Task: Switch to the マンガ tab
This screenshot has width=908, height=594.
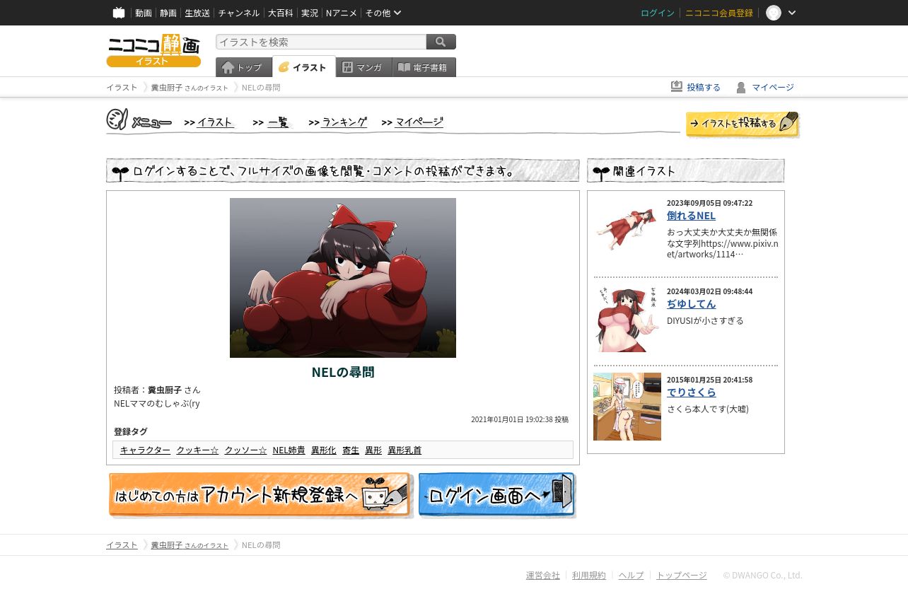Action: pyautogui.click(x=363, y=67)
